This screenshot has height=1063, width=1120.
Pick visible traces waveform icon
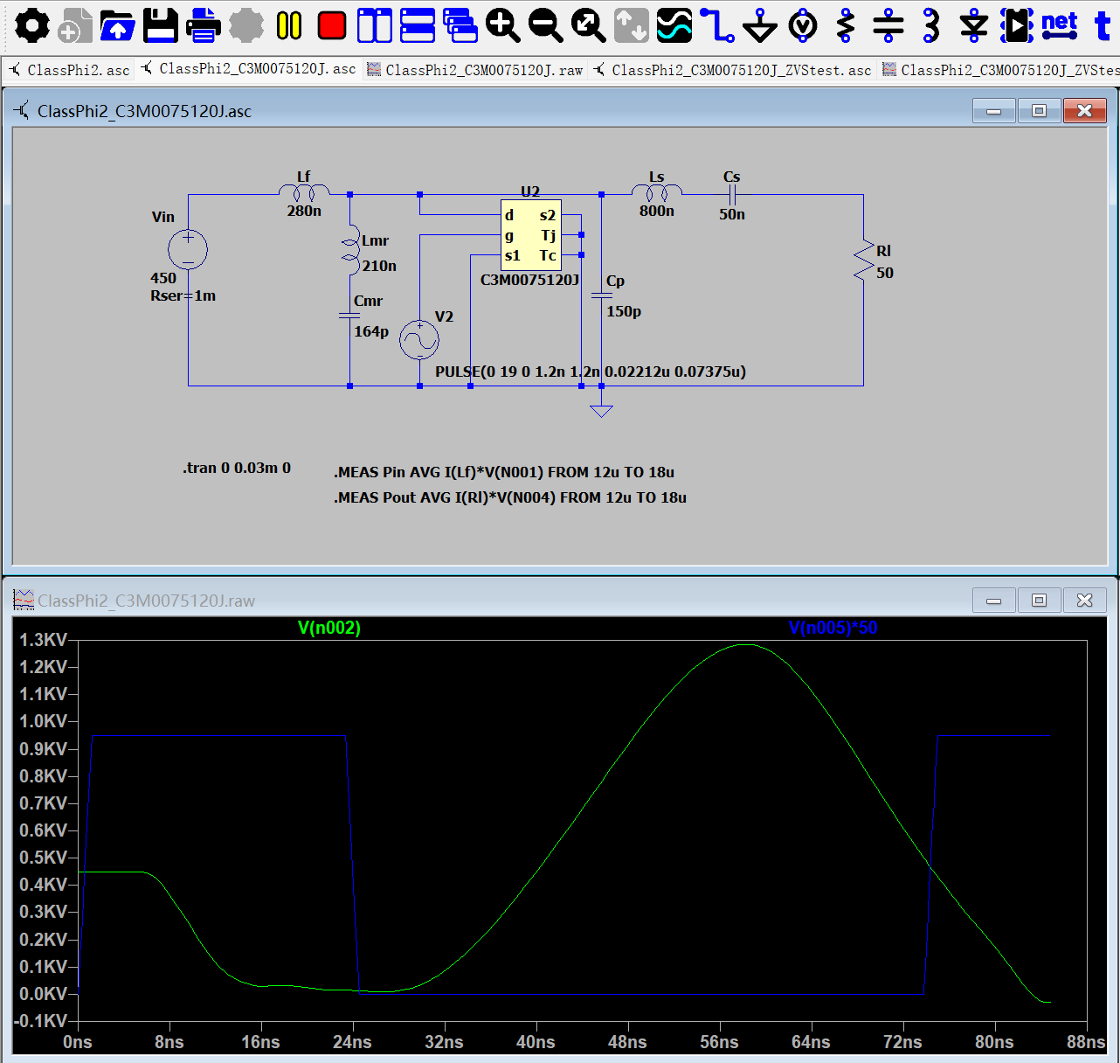click(x=674, y=26)
